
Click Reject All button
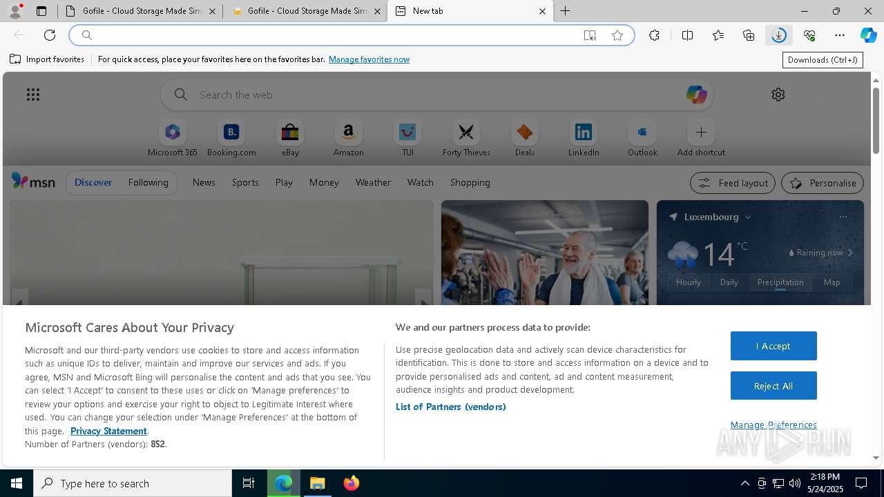[x=773, y=386]
